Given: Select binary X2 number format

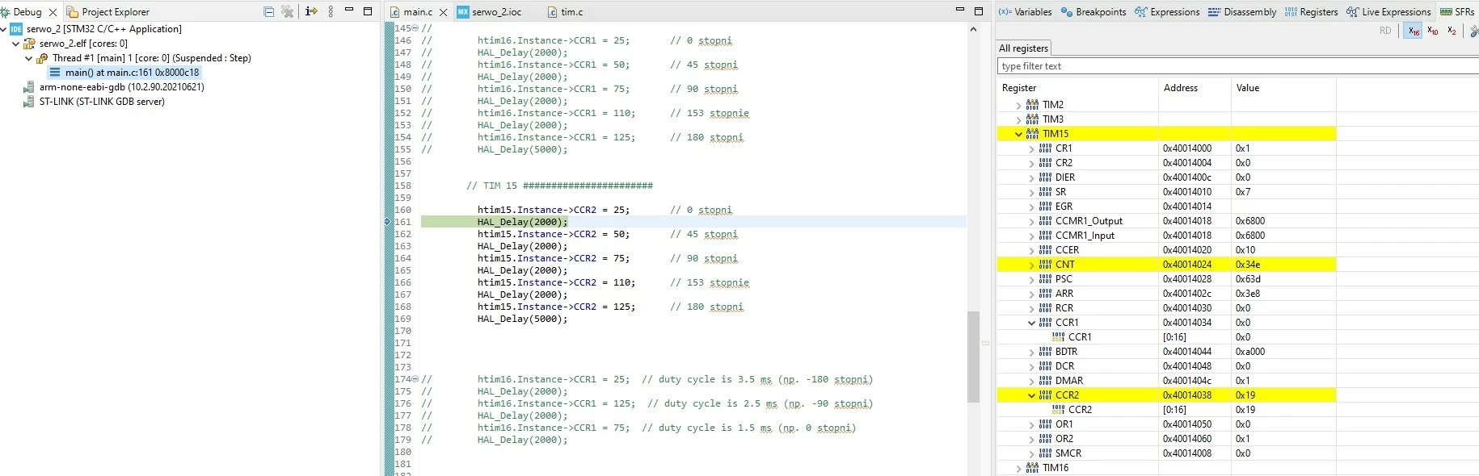Looking at the screenshot, I should pyautogui.click(x=1452, y=31).
